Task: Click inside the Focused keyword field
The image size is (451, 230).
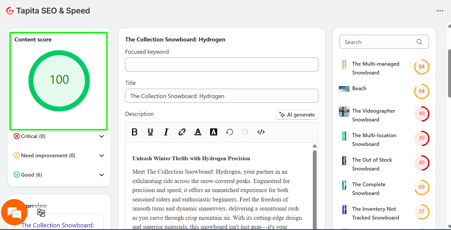Action: [222, 65]
